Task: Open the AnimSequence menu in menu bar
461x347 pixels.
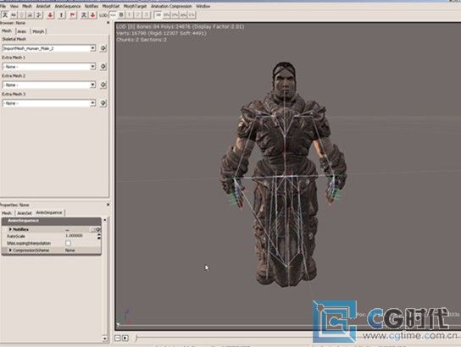Action: coord(68,6)
